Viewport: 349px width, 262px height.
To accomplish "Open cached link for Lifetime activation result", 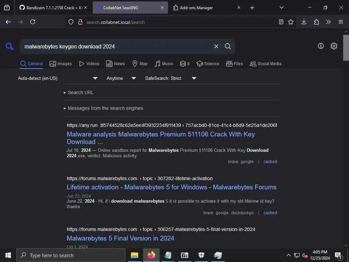I will 270,213.
